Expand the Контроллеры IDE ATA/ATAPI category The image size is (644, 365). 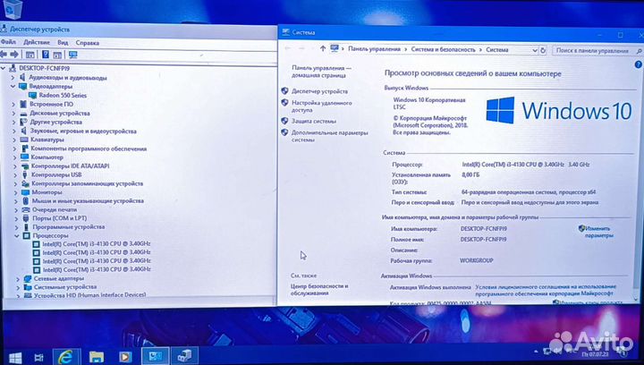[15, 166]
